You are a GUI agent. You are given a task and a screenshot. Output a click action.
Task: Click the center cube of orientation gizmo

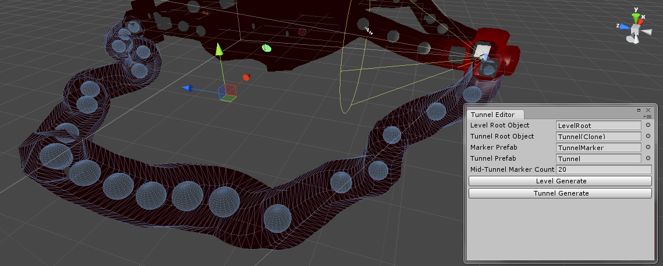635,30
